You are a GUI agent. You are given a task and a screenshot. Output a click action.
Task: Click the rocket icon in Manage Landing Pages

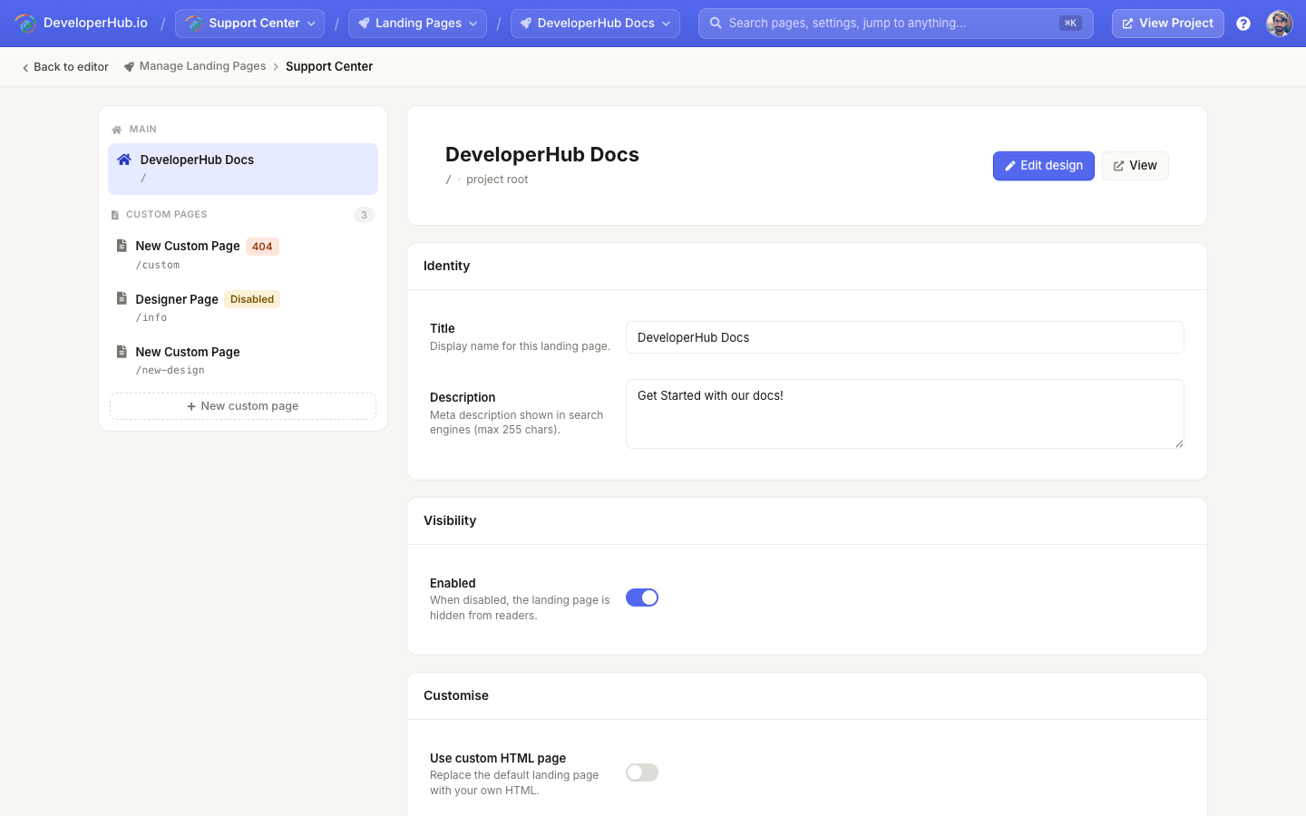click(129, 66)
